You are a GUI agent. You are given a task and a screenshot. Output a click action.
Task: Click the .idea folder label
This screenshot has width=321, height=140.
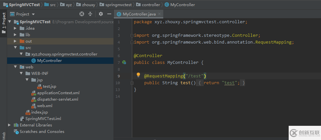(x=30, y=28)
